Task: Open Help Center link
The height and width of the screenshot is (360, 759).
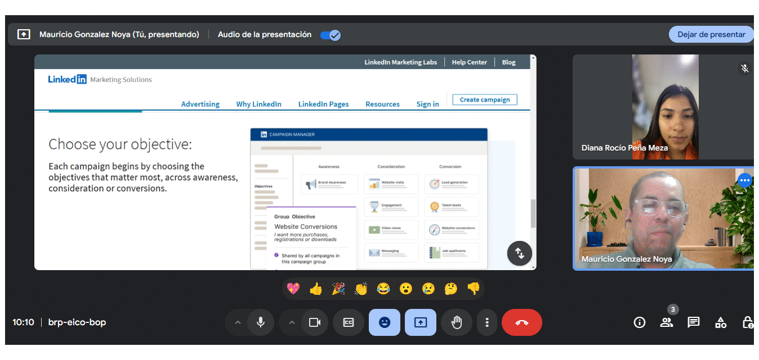Action: (469, 62)
